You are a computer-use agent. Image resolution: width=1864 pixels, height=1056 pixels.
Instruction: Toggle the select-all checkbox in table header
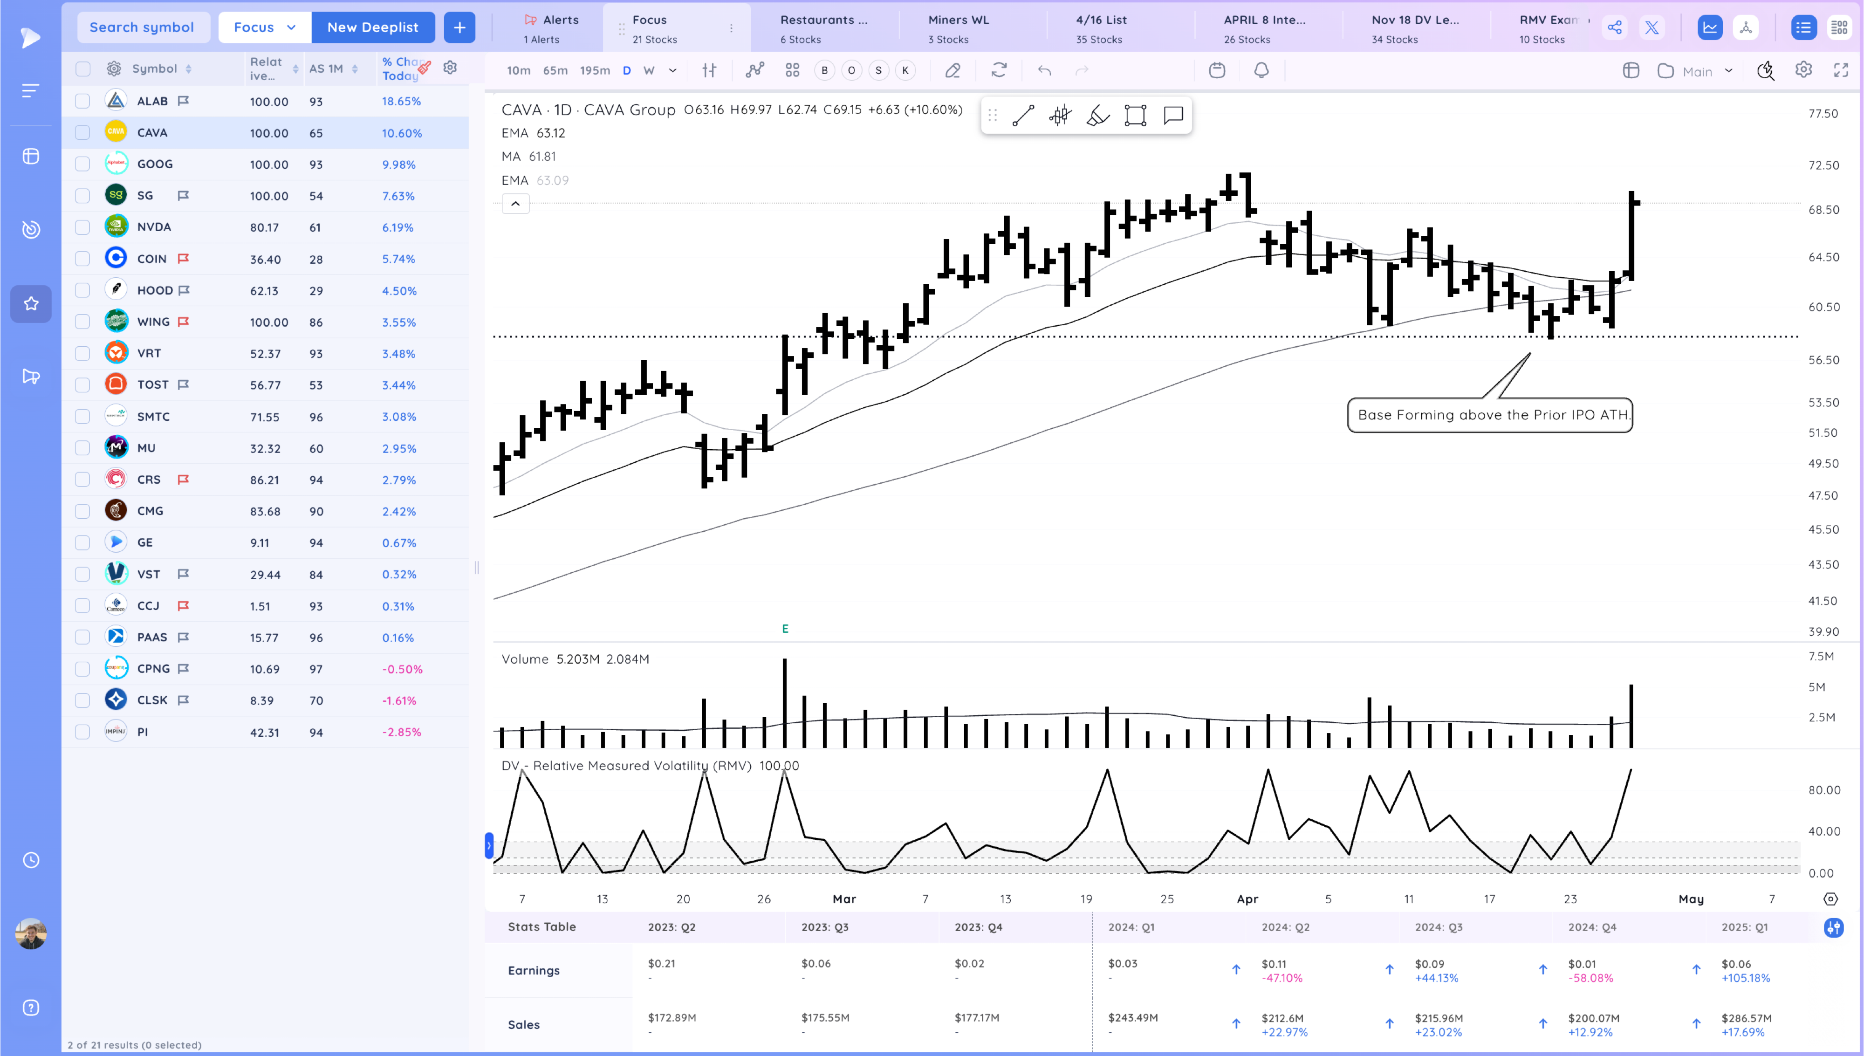(82, 69)
